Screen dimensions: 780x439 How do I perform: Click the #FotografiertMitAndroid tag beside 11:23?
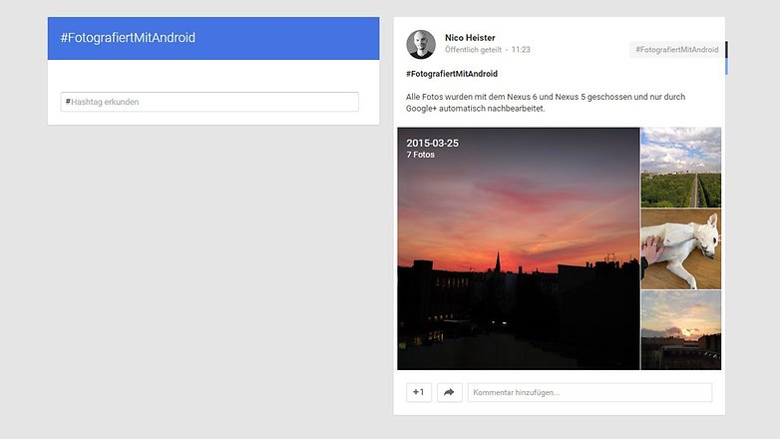(676, 49)
